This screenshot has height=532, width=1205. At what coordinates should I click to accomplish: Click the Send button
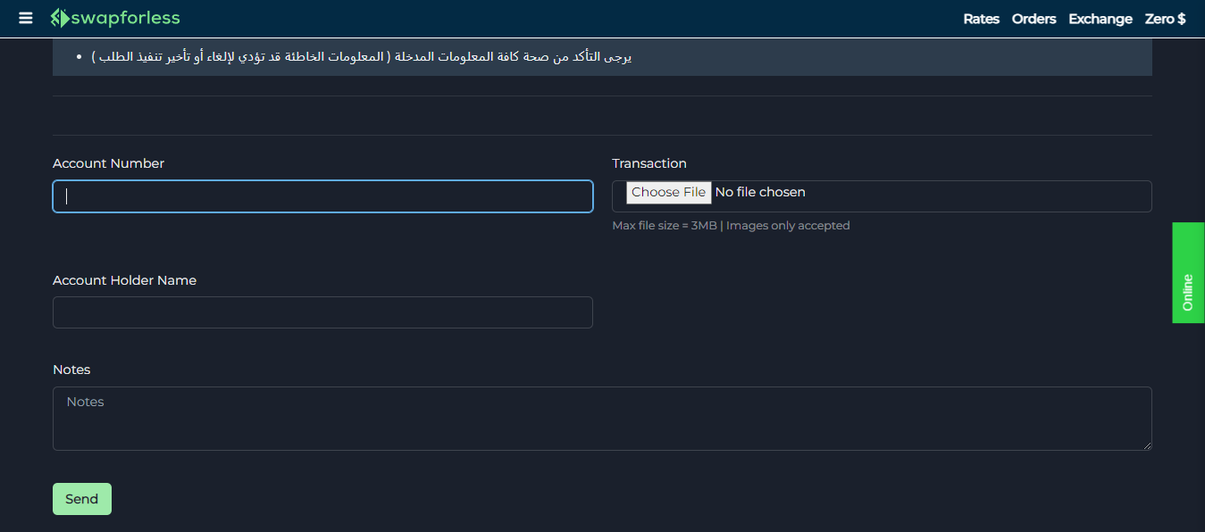pos(81,499)
